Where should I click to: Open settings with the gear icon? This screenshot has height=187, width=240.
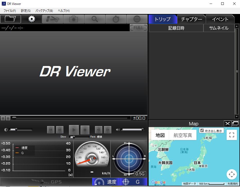point(32,19)
